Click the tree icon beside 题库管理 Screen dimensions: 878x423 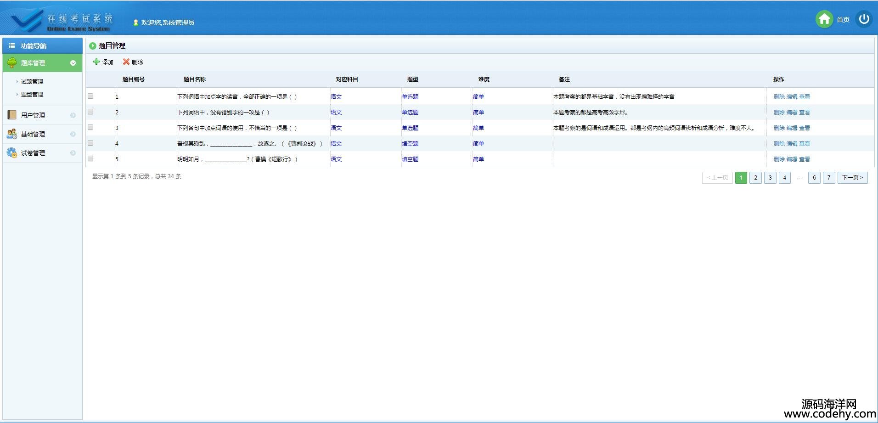[12, 63]
